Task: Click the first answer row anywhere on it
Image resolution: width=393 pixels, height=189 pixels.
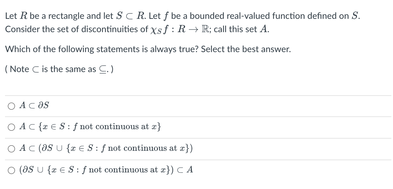Action: (111, 105)
